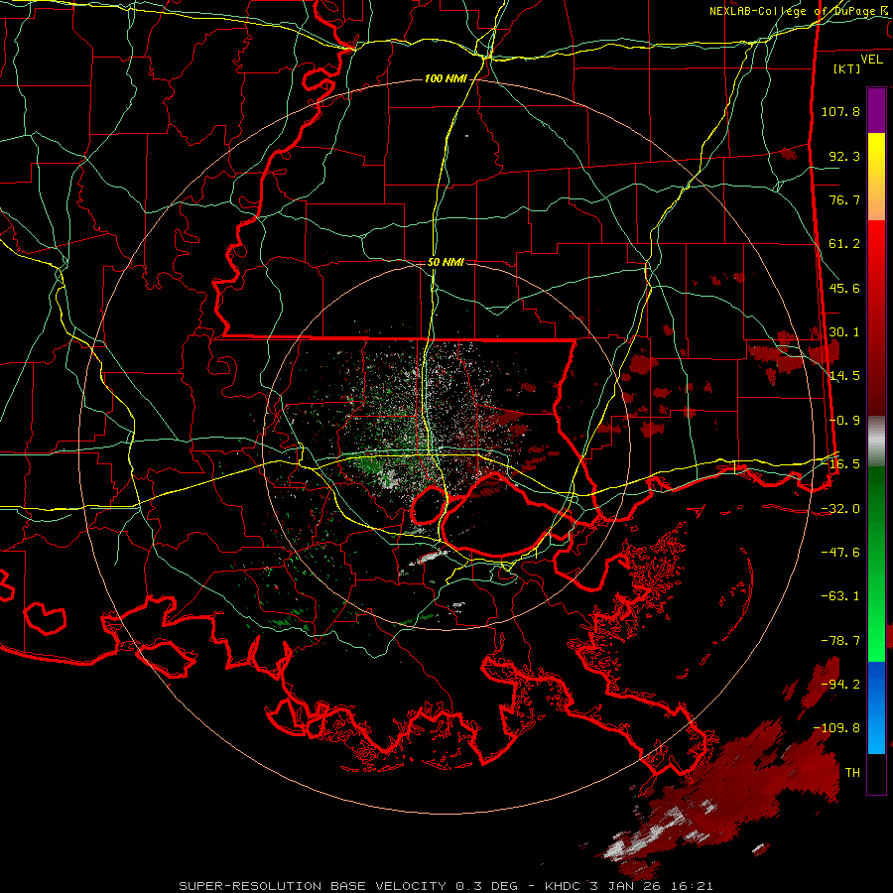
Task: Click the 92.3 velocity scale value
Action: pos(844,156)
